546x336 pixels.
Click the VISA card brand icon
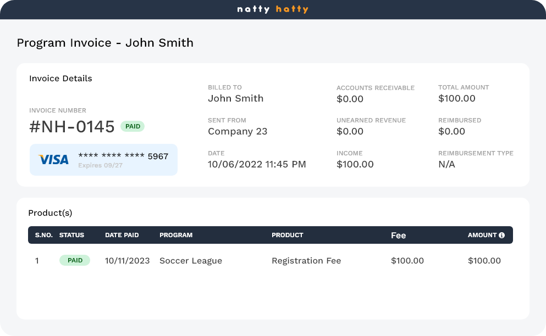pyautogui.click(x=53, y=159)
